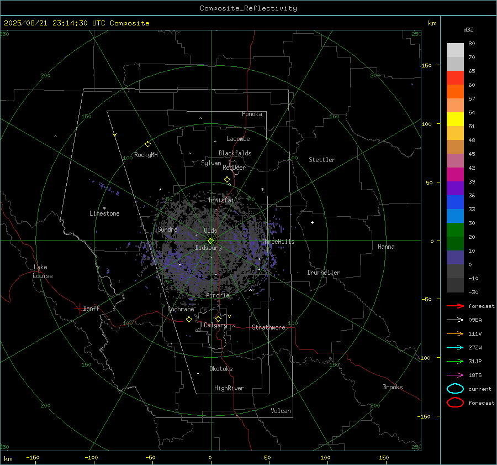
Task: Click the red cross marker at Banff
Action: pyautogui.click(x=79, y=309)
